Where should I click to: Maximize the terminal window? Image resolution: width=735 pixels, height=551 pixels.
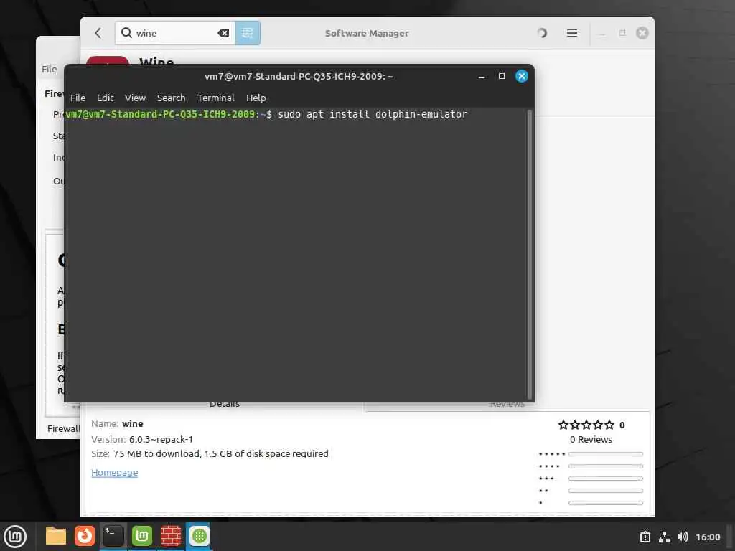point(502,76)
